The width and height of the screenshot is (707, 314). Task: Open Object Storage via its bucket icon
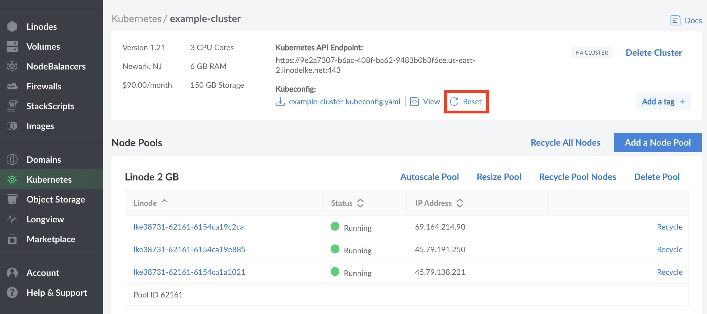pos(12,199)
